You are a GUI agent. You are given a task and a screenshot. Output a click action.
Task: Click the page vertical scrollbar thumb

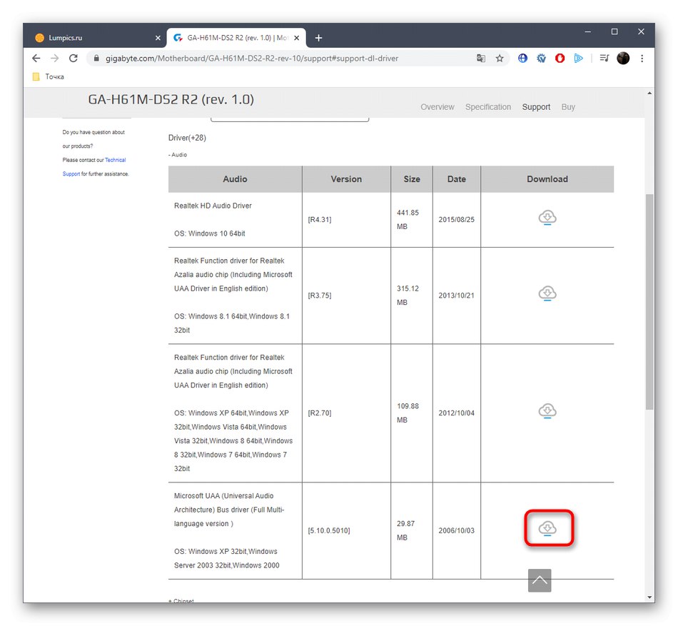649,302
